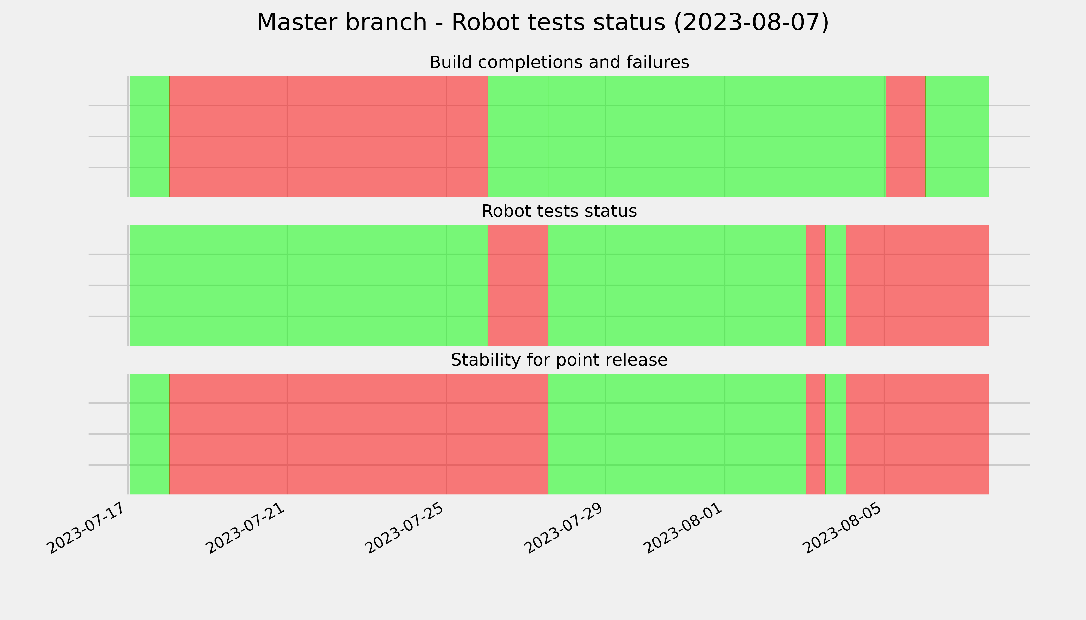This screenshot has height=620, width=1086.
Task: Click the long red failure span in Build completions
Action: click(329, 136)
